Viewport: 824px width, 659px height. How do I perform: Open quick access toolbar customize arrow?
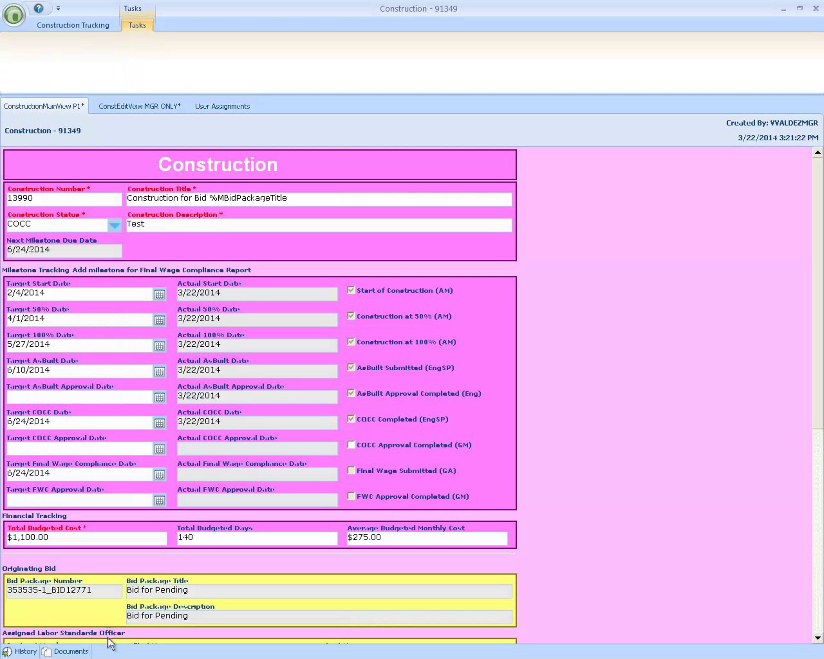tap(58, 8)
